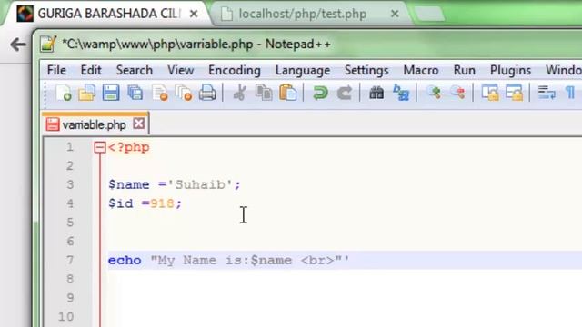This screenshot has width=582, height=327.
Task: Click the Zoom In toolbar icon
Action: coord(434,93)
